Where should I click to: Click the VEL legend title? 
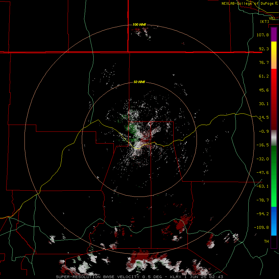pos(272,18)
